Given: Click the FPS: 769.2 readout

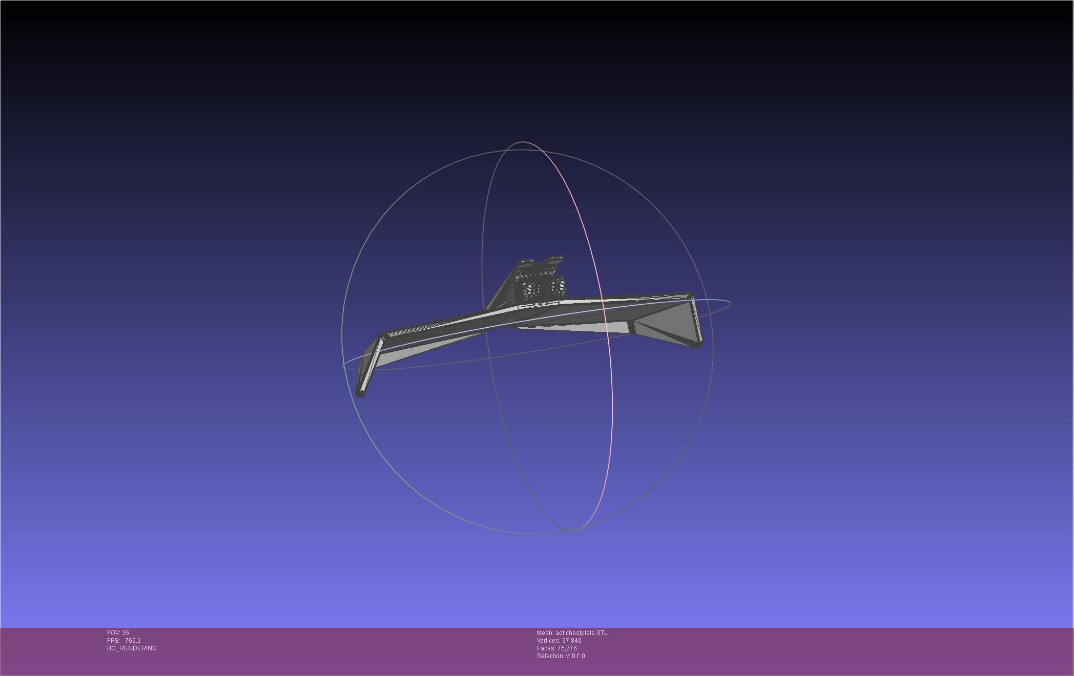Looking at the screenshot, I should tap(124, 641).
